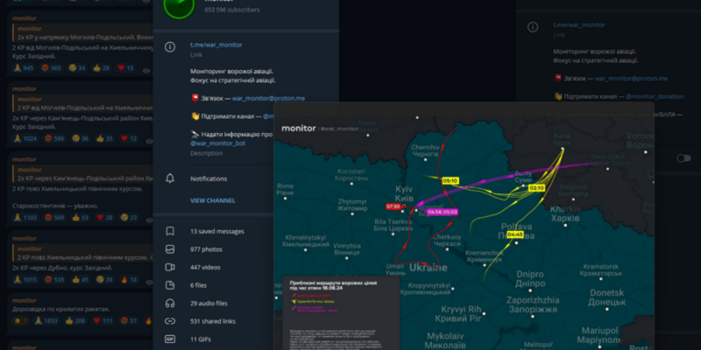Open the t.me/war_monitor link in the front profile panel
The height and width of the screenshot is (350, 701).
pyautogui.click(x=216, y=45)
